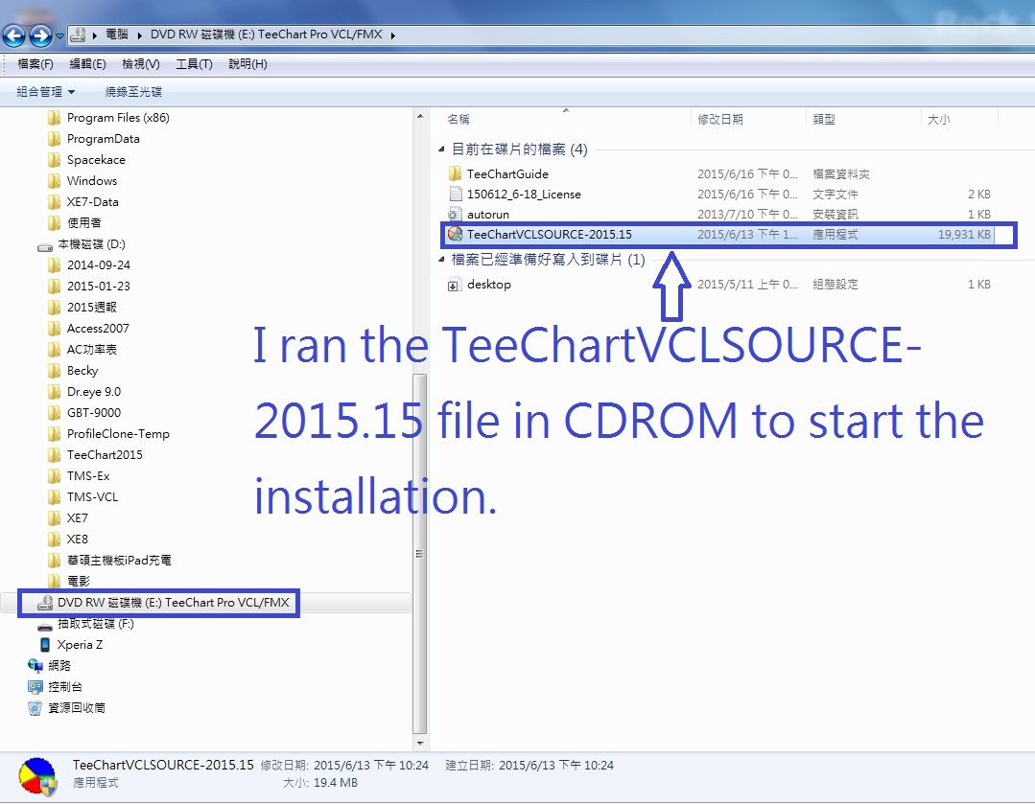The image size is (1035, 804).
Task: Click the 19,931 KB size cell
Action: [964, 234]
